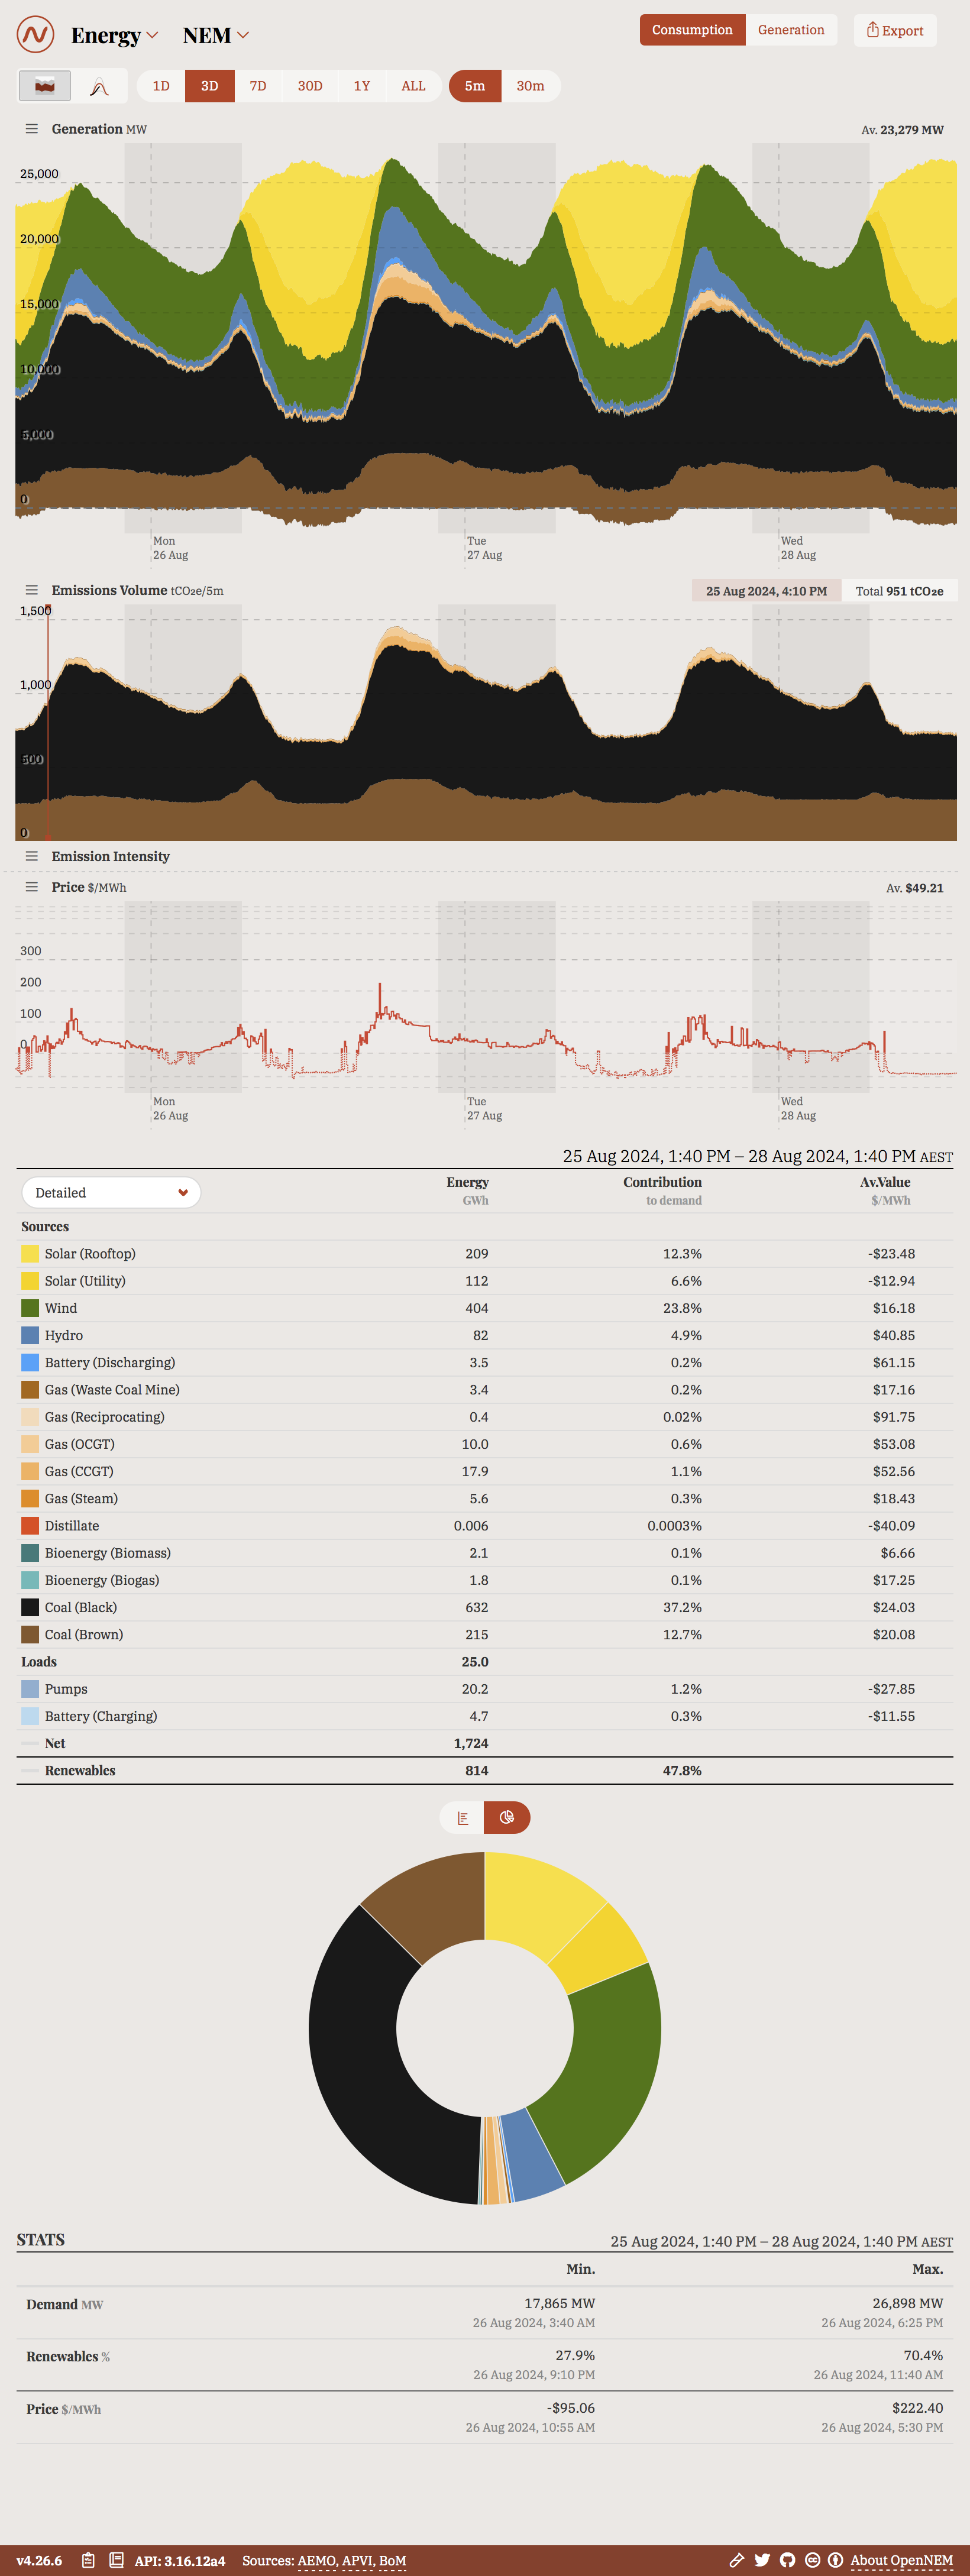Set interval to 30m
This screenshot has height=2576, width=970.
(530, 86)
